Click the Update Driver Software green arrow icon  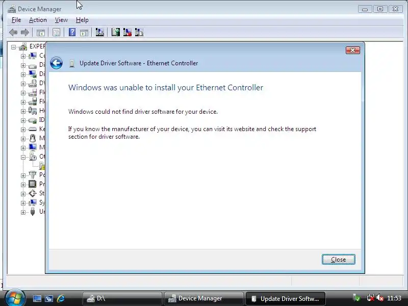[116, 32]
